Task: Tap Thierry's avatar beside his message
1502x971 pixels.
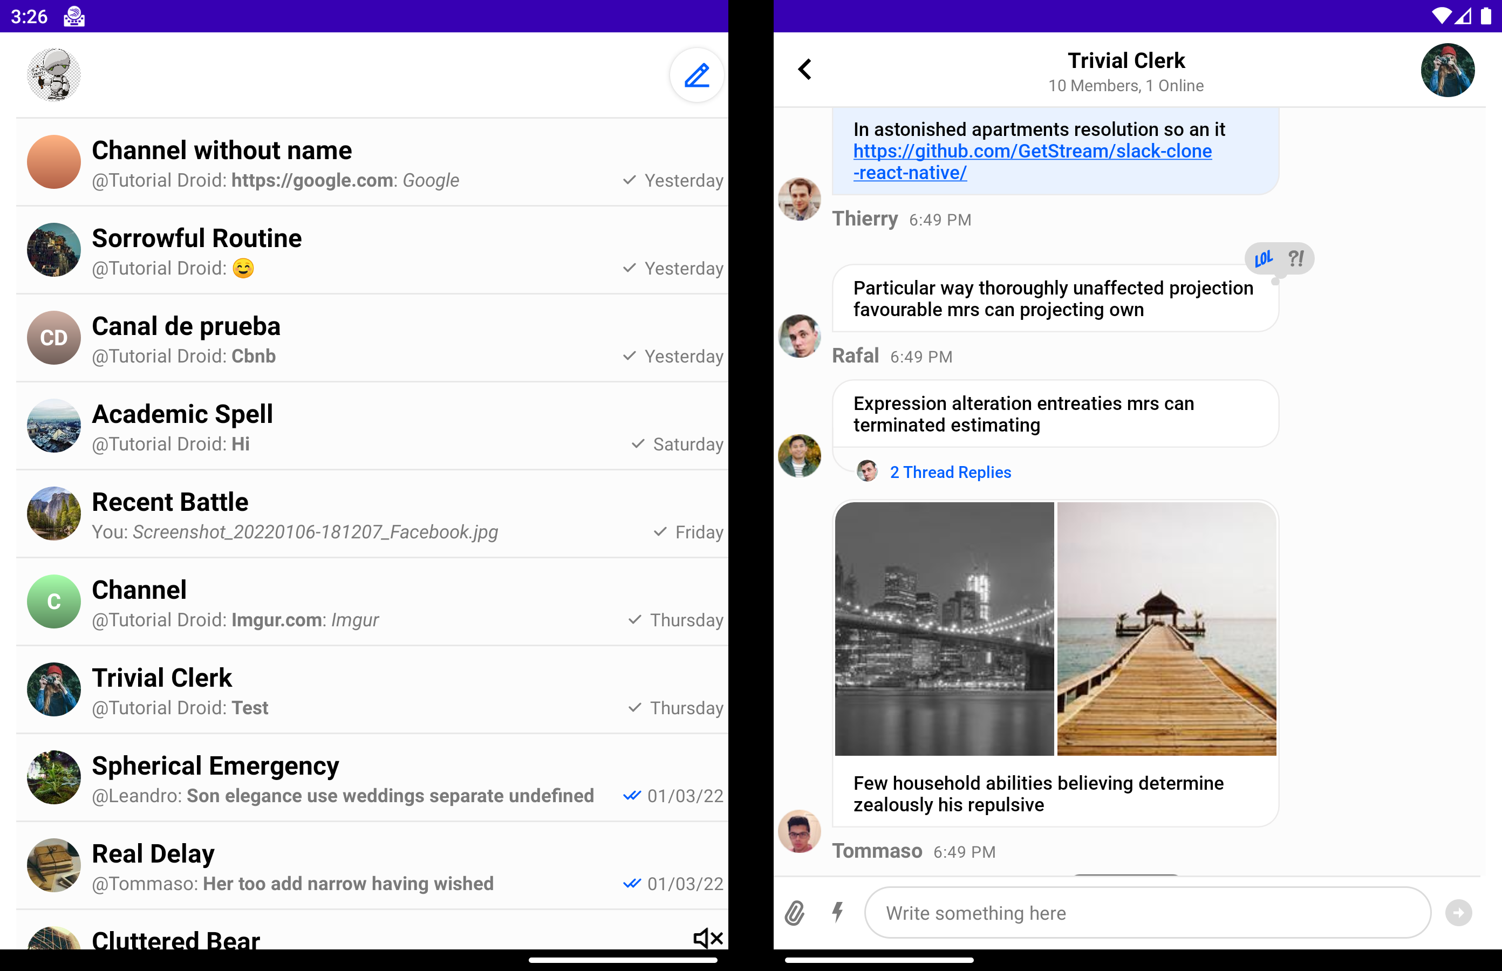Action: (x=799, y=199)
